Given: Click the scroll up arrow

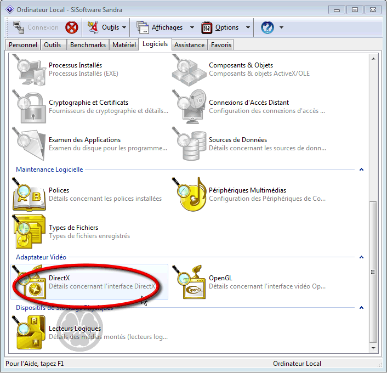Looking at the screenshot, I should point(373,59).
